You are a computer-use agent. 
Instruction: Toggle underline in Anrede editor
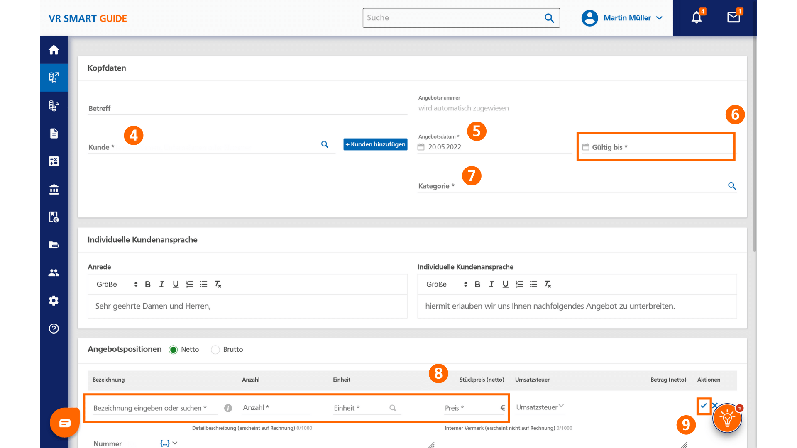coord(176,284)
